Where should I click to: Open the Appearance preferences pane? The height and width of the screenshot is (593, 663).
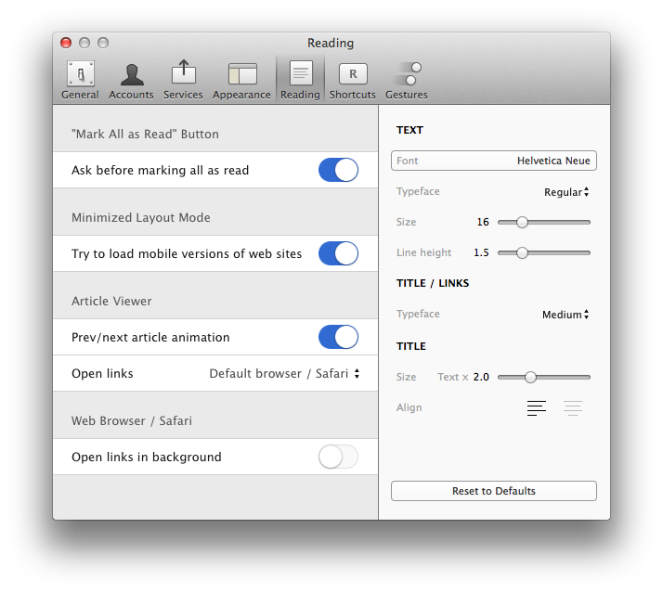click(241, 80)
